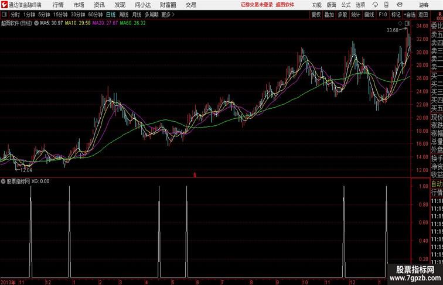Select the 周线 weekly period tab
Image resolution: width=443 pixels, height=285 pixels.
(124, 15)
